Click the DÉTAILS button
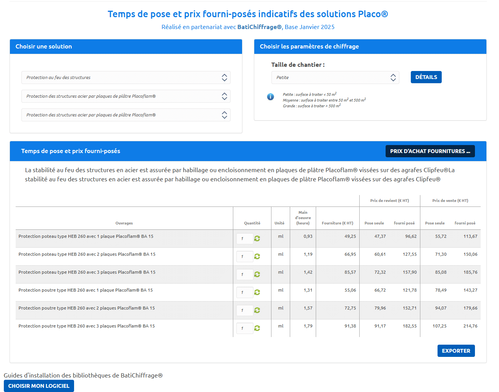The image size is (499, 392). (426, 77)
